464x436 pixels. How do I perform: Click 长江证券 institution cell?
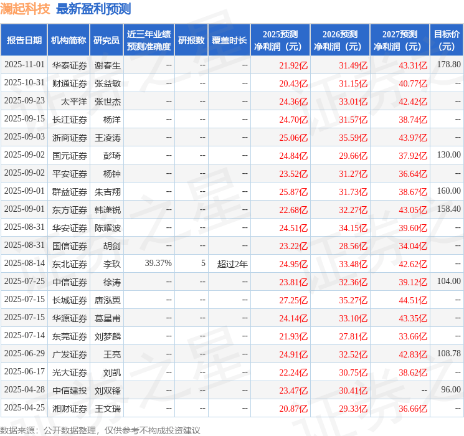70,120
